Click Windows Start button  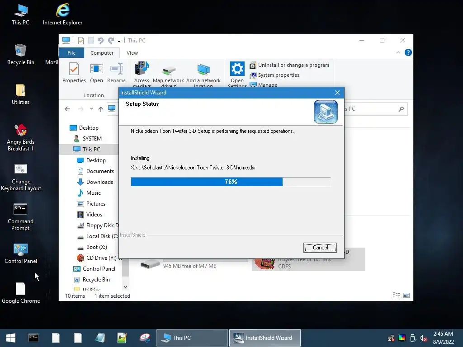(11, 338)
